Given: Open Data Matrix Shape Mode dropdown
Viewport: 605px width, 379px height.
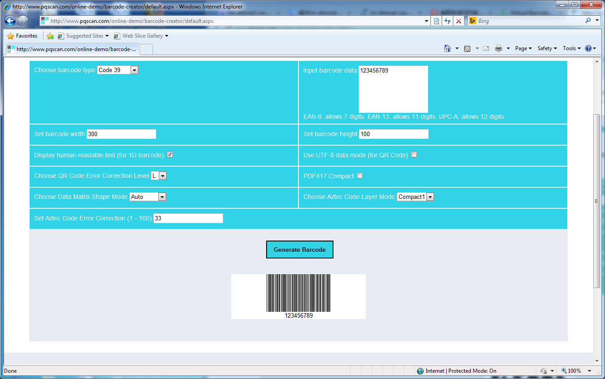Looking at the screenshot, I should (x=148, y=197).
